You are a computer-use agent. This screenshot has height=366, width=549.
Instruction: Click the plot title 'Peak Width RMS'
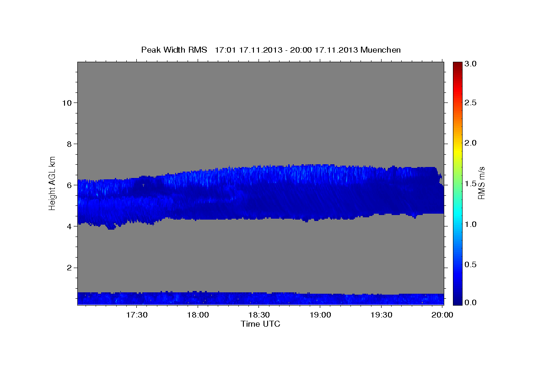(x=174, y=49)
